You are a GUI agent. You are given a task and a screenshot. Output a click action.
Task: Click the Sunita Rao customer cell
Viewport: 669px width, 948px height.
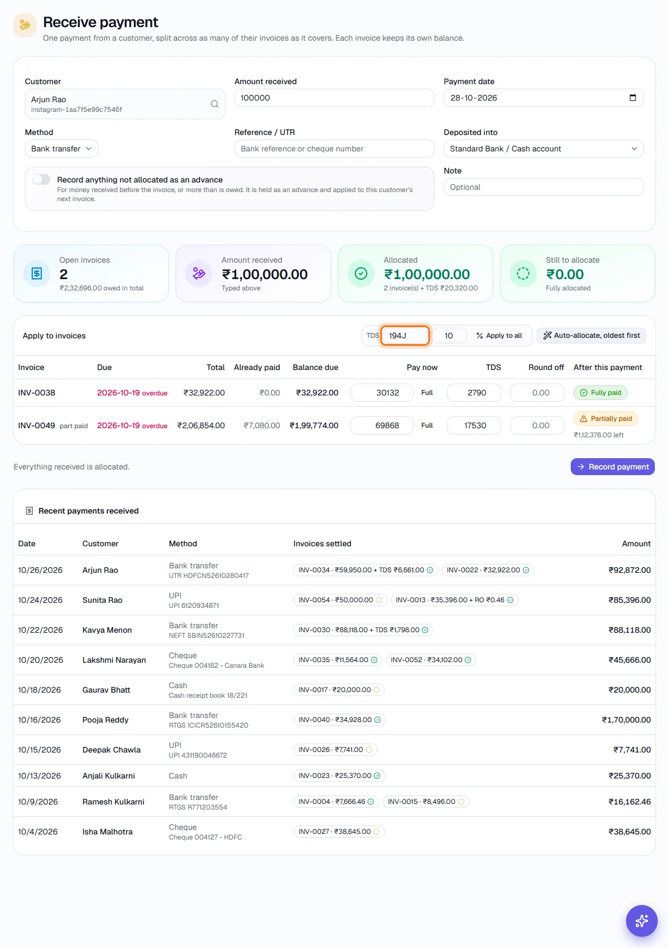tap(102, 600)
